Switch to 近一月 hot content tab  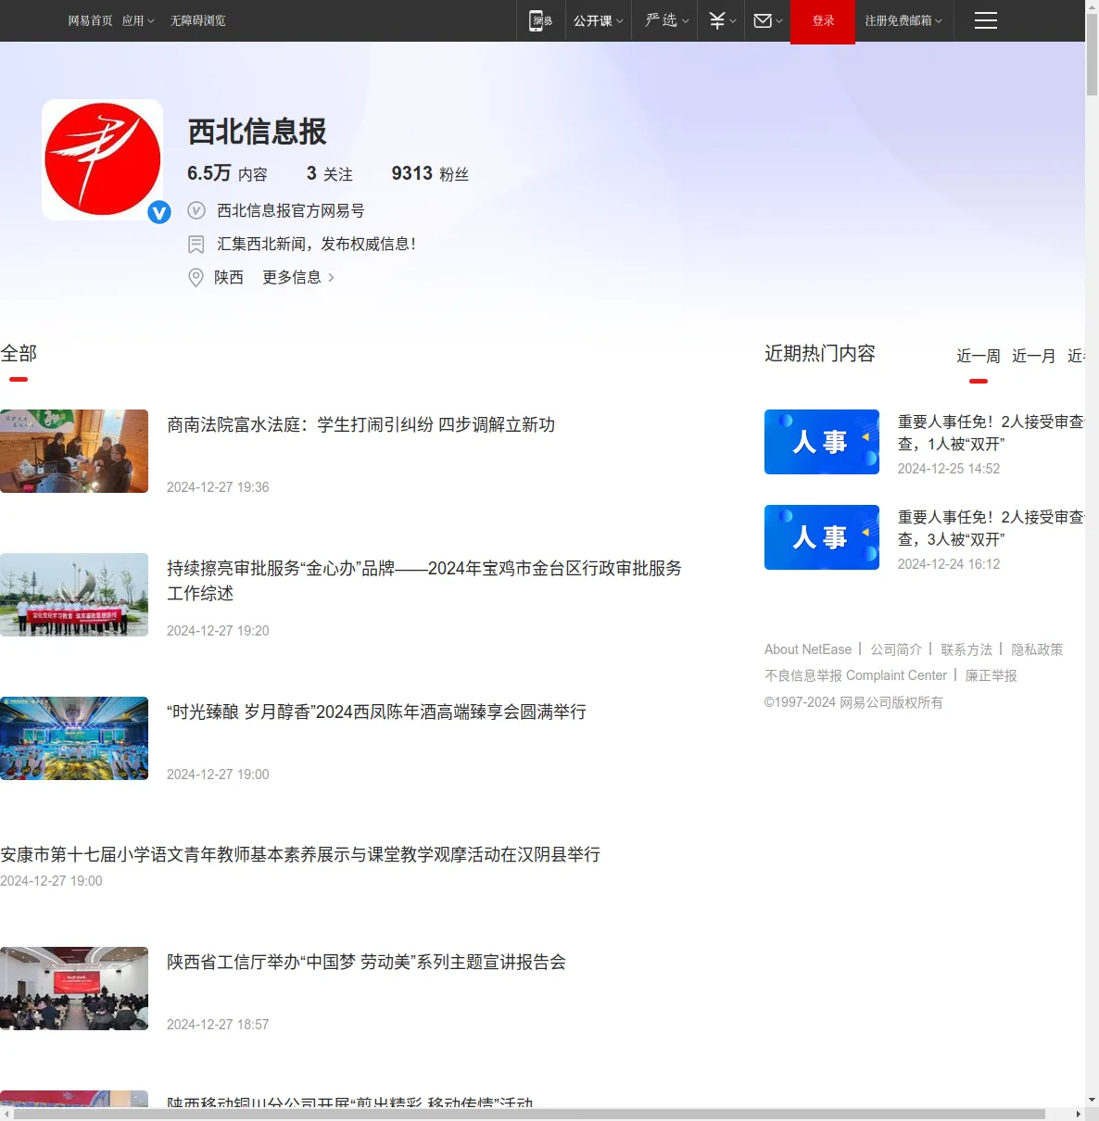pyautogui.click(x=1034, y=356)
